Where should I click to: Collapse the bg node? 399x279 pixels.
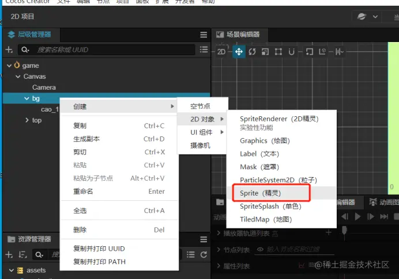coord(27,98)
